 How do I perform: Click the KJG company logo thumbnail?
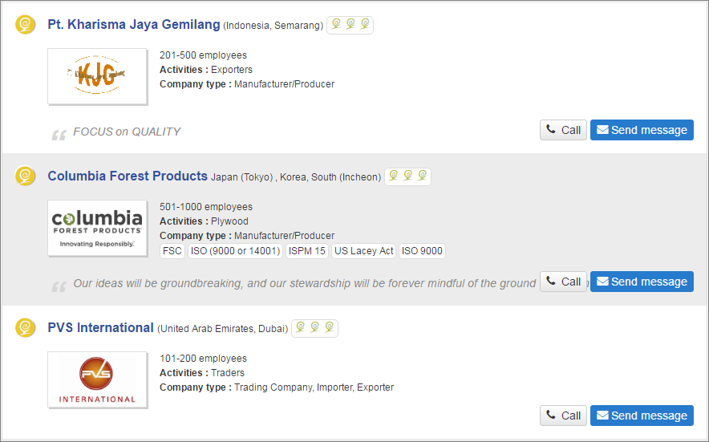(97, 76)
